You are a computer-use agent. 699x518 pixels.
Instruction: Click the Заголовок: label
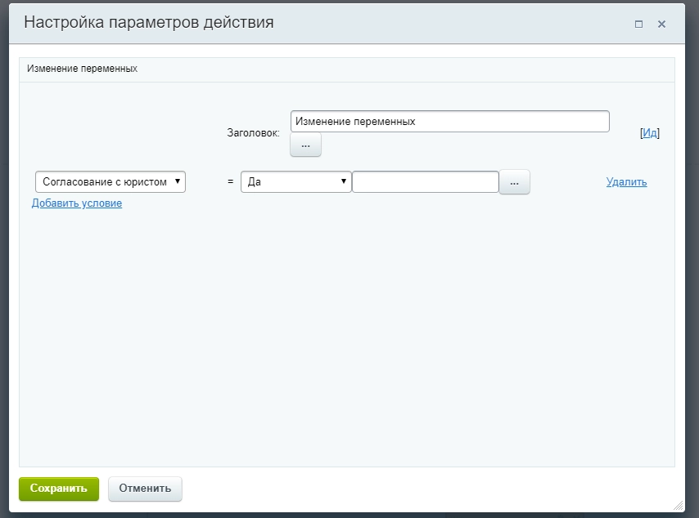253,132
